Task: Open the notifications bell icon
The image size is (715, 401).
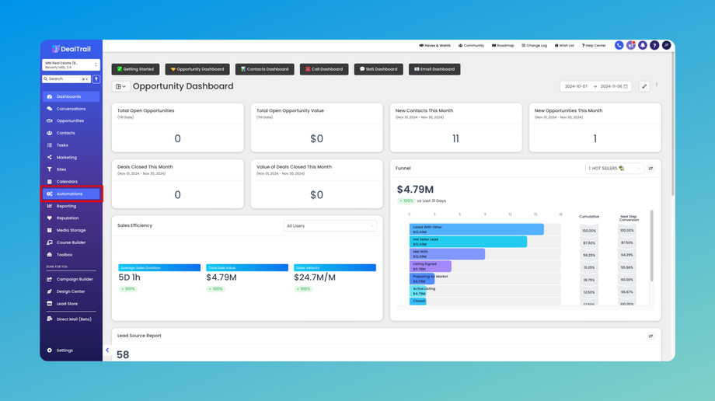Action: coord(643,45)
